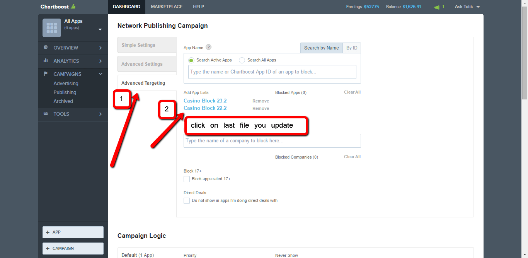The height and width of the screenshot is (258, 528).
Task: Switch to By ID search tab
Action: 352,48
